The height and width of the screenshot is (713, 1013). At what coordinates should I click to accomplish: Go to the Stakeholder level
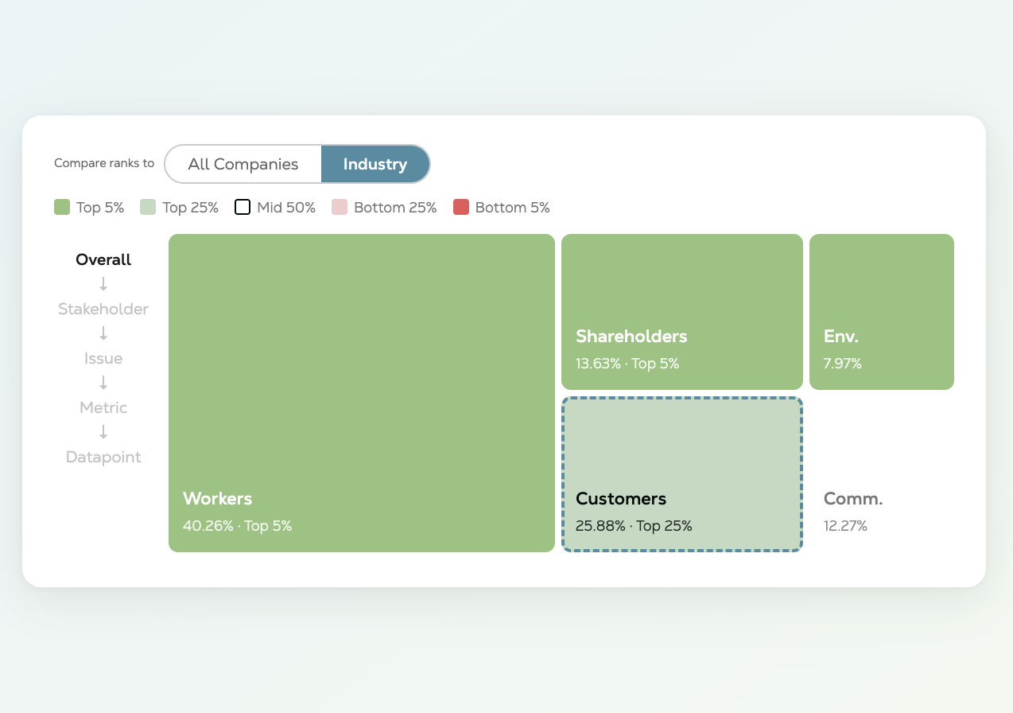point(103,309)
